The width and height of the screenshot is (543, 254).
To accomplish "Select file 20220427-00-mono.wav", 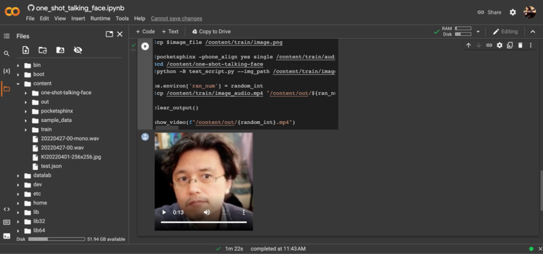I will (x=70, y=139).
